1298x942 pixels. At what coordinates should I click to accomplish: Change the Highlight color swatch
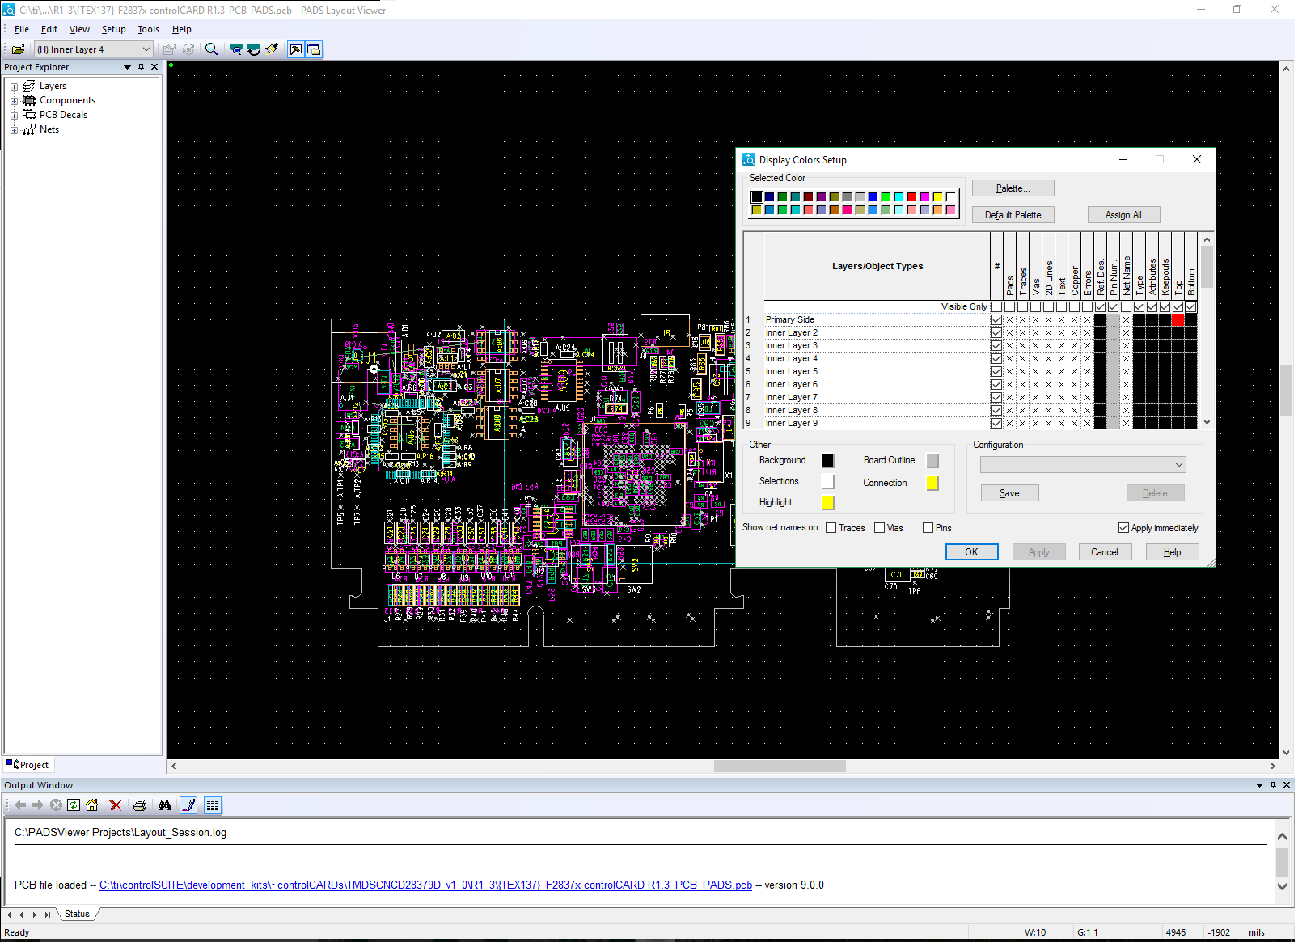click(x=827, y=502)
